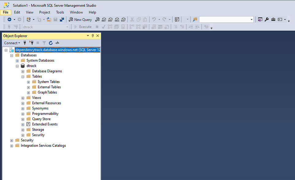Open Activity Monitor pulse icon in Object Explorer
This screenshot has width=295, height=180.
point(57,43)
